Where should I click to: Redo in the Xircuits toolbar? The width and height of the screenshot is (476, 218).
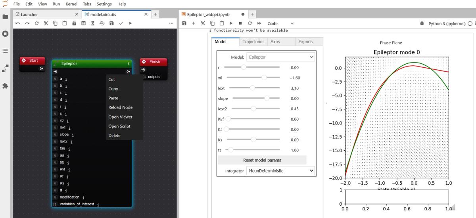pyautogui.click(x=27, y=23)
